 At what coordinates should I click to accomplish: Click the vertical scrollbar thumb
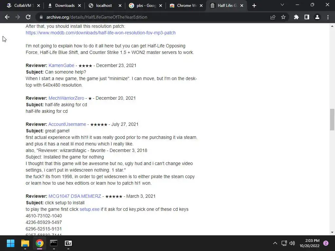(x=332, y=120)
